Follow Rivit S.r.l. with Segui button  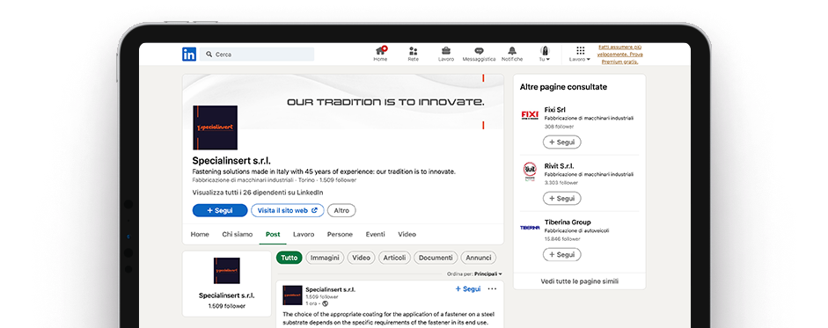point(562,199)
